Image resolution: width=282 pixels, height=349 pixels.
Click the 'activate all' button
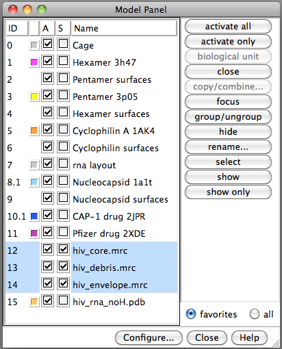click(x=228, y=27)
